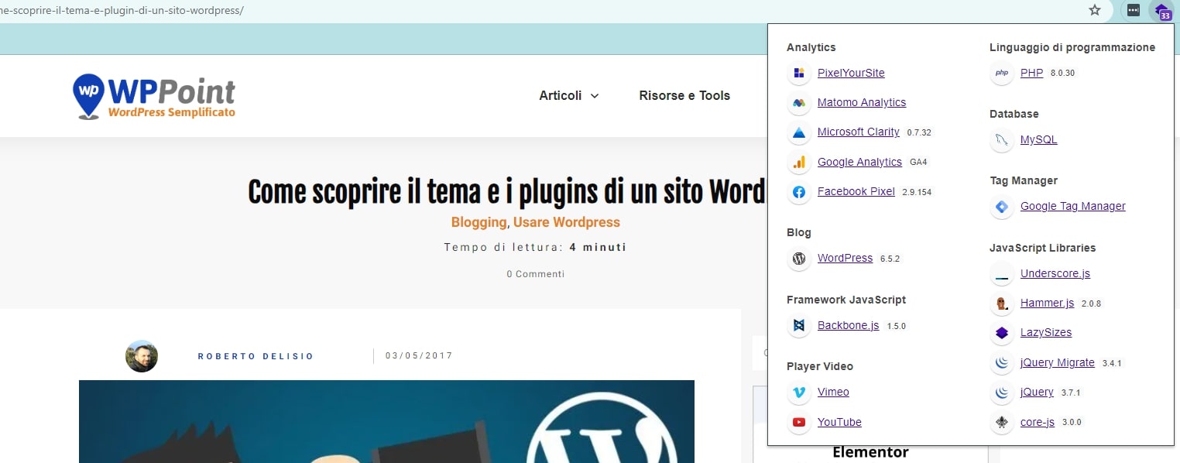Screen dimensions: 1180x463
Task: Click the Tempo di lettura 4 minuti text
Action: [x=535, y=248]
